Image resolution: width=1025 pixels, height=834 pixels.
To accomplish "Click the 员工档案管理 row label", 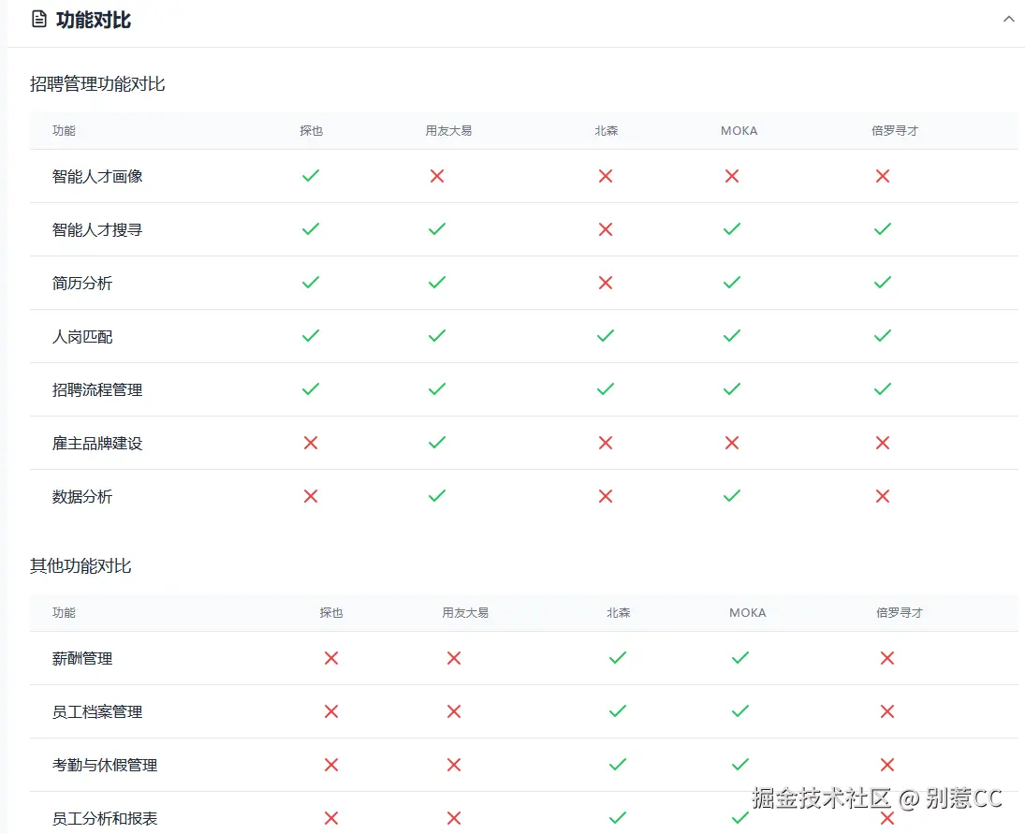I will click(97, 711).
